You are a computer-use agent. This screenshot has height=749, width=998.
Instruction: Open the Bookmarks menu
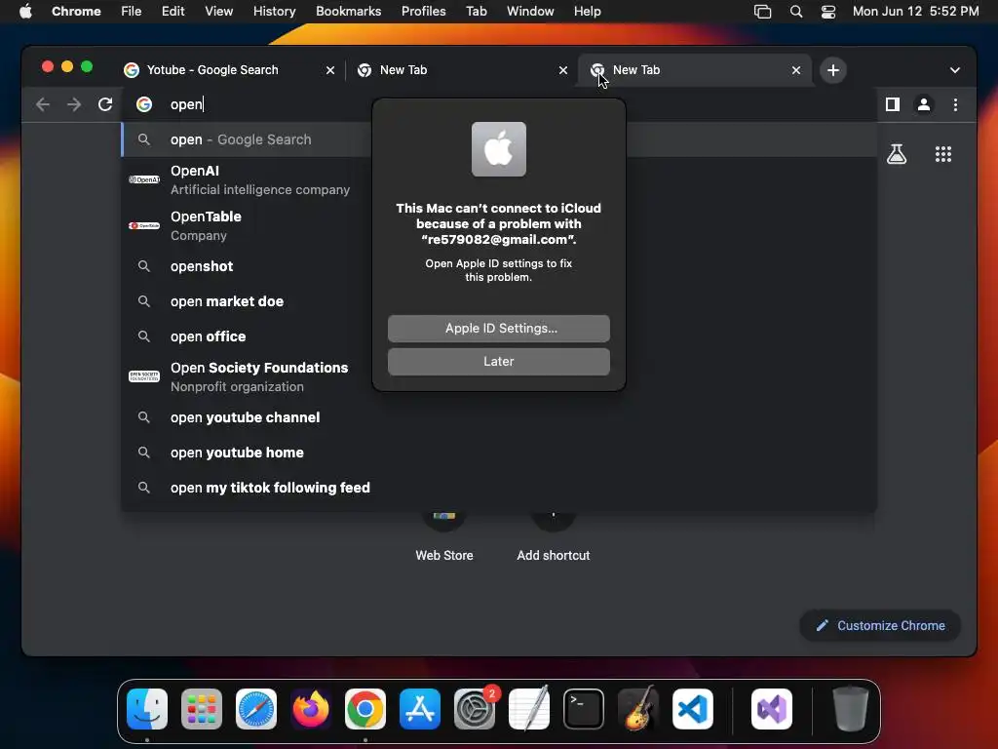pyautogui.click(x=348, y=12)
